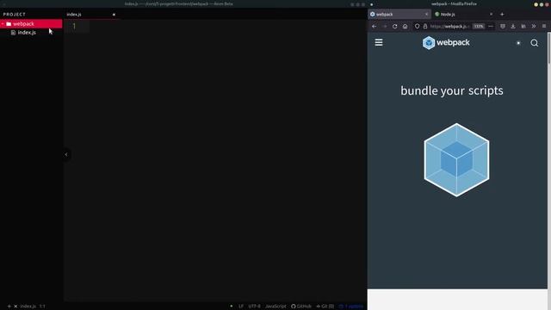The image size is (551, 310).
Task: Click the webpack cube illustration
Action: (x=456, y=160)
